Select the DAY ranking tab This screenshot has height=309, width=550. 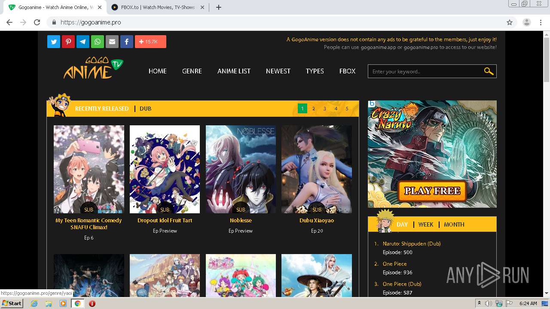pyautogui.click(x=402, y=224)
